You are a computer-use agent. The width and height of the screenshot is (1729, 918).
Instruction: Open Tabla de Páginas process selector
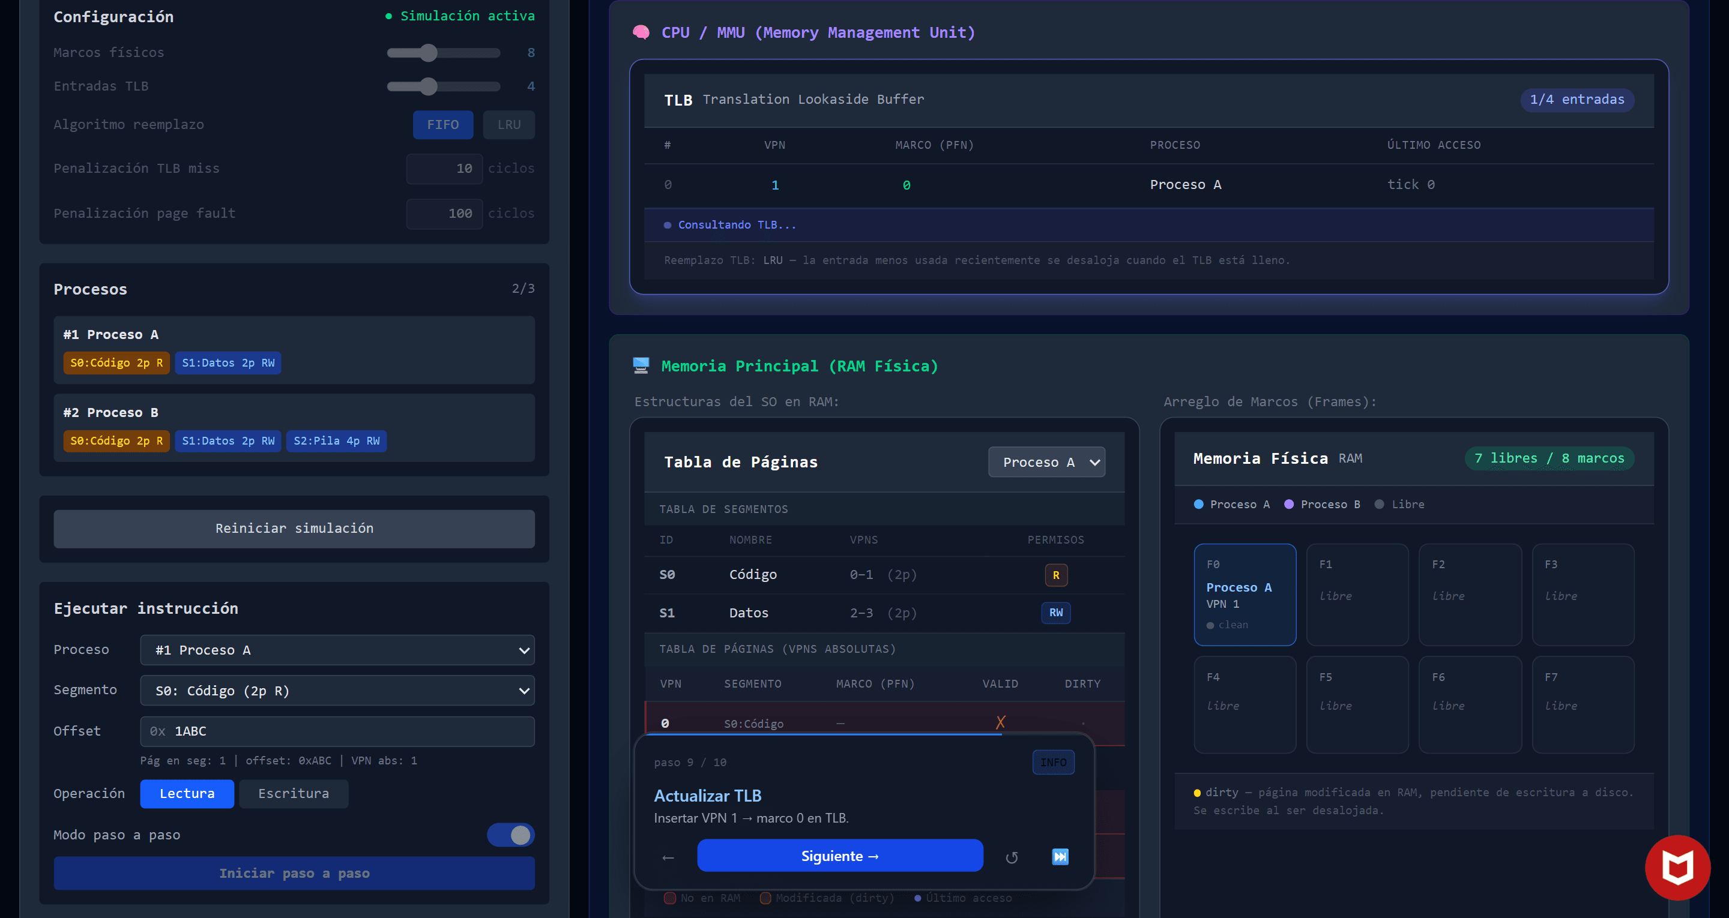coord(1046,463)
